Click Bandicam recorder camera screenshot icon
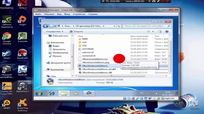Image resolution: width=204 pixels, height=114 pixels. pyautogui.click(x=154, y=1)
